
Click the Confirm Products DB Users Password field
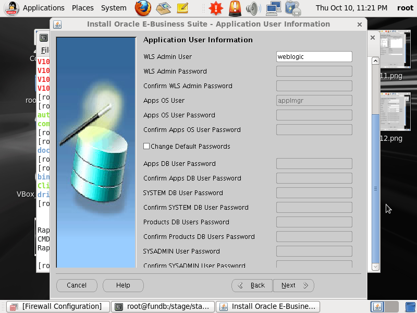(314, 237)
